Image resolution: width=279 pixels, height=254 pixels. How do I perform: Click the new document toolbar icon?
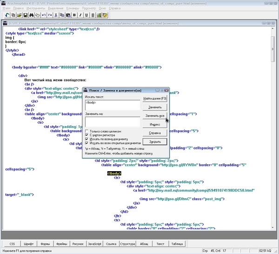(x=13, y=15)
